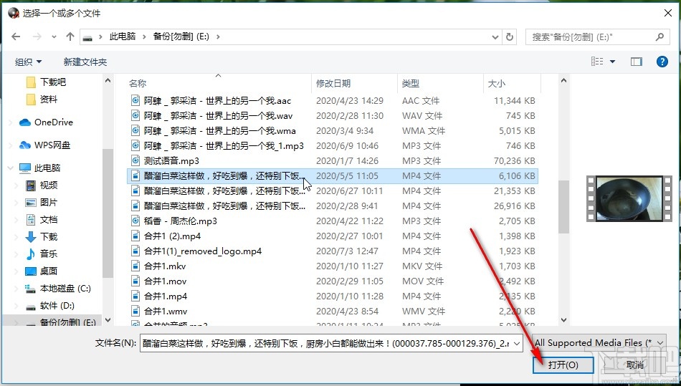Open the 音乐 library in sidebar
The height and width of the screenshot is (386, 681).
pyautogui.click(x=42, y=254)
